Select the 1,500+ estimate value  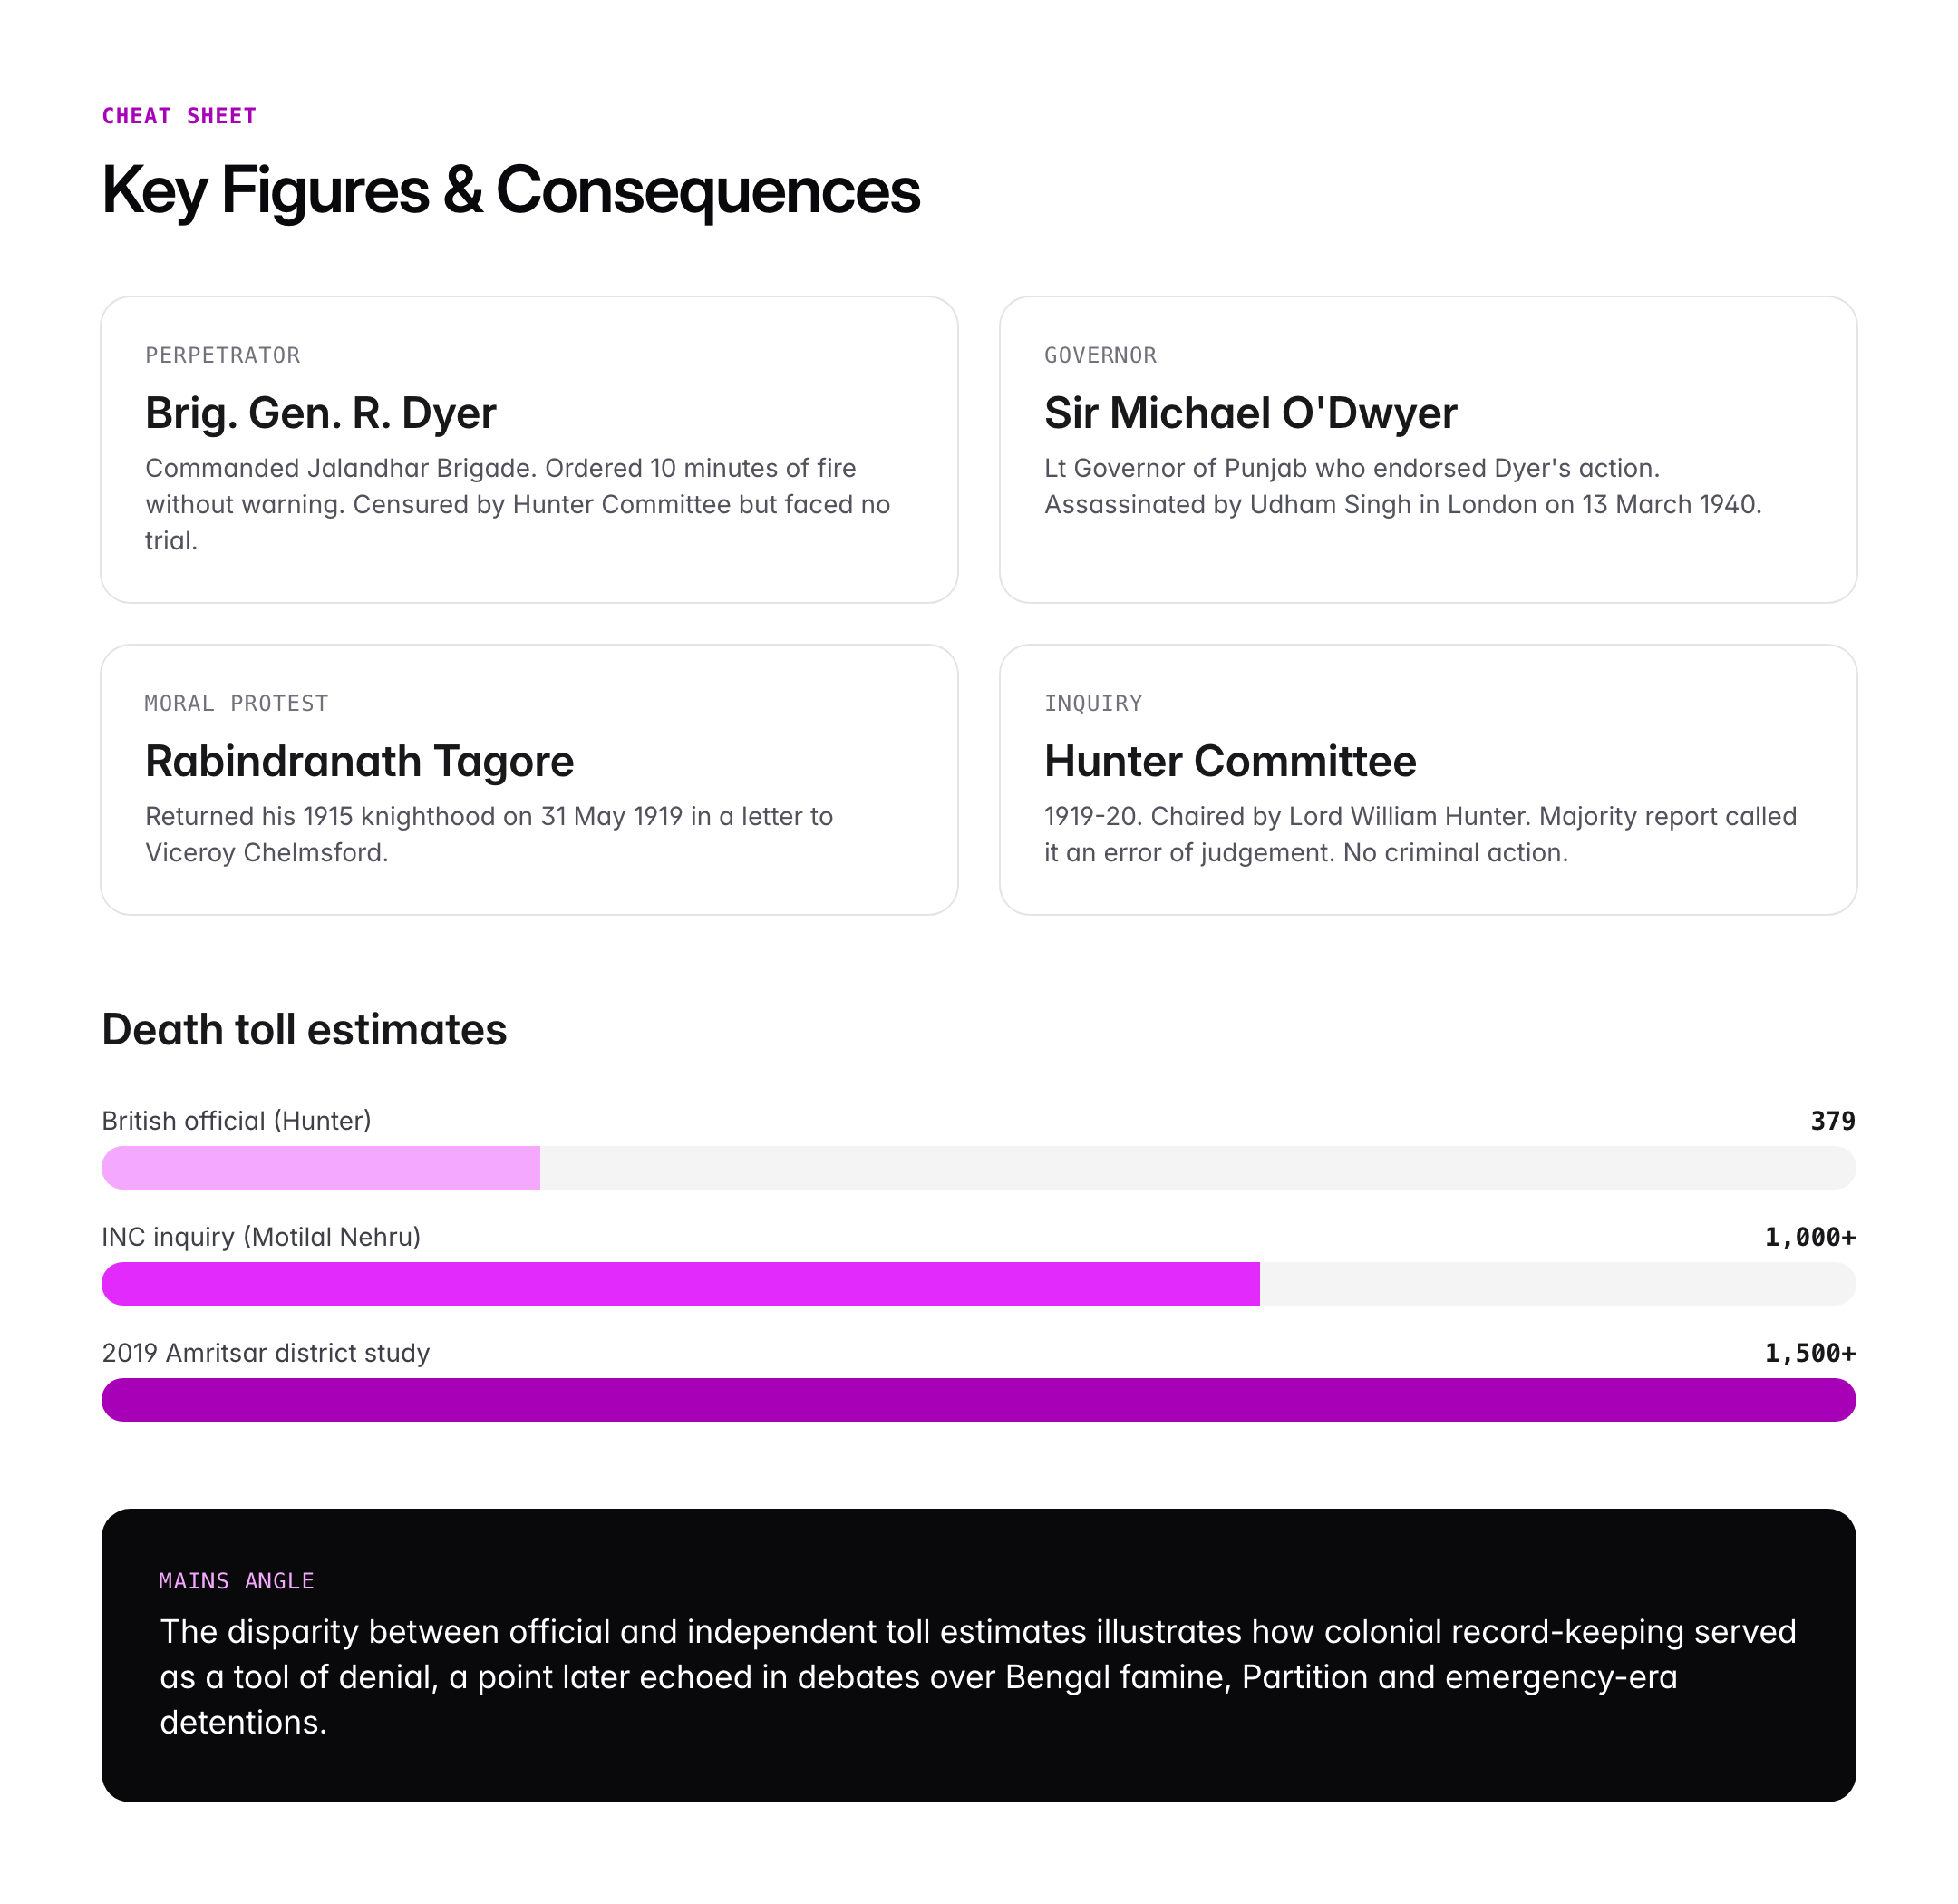click(x=1810, y=1353)
